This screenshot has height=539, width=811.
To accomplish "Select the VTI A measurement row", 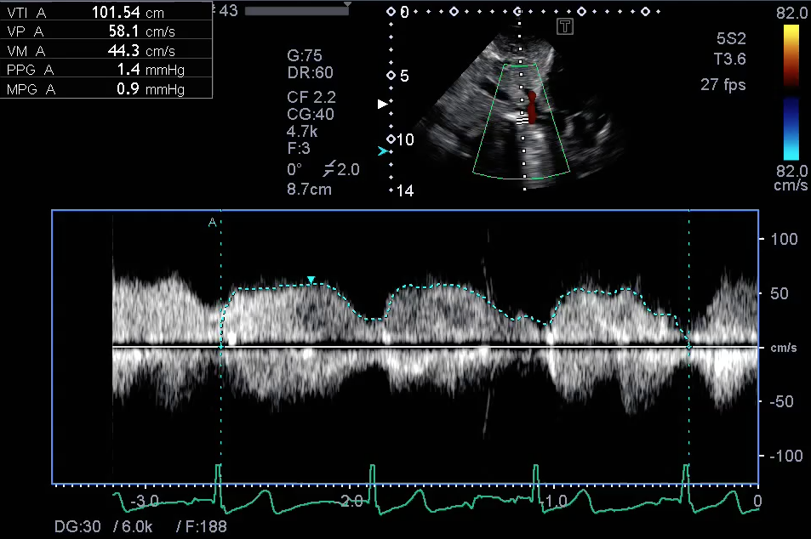I will [x=106, y=13].
